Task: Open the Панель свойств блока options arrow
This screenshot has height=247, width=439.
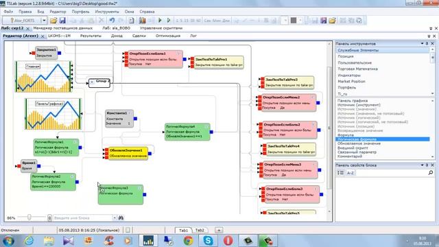Action: [x=422, y=165]
